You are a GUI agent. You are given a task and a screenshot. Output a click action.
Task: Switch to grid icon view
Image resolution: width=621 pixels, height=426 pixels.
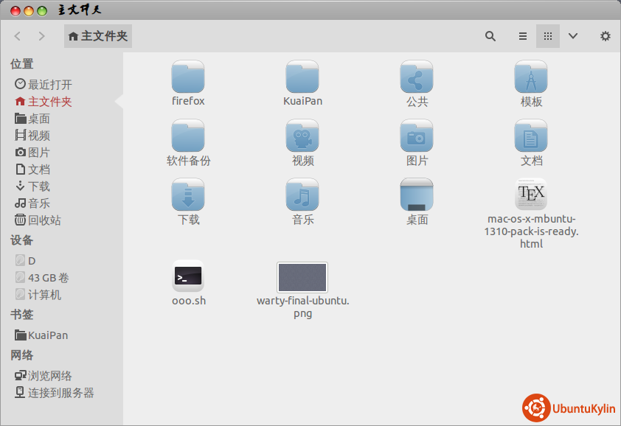547,36
